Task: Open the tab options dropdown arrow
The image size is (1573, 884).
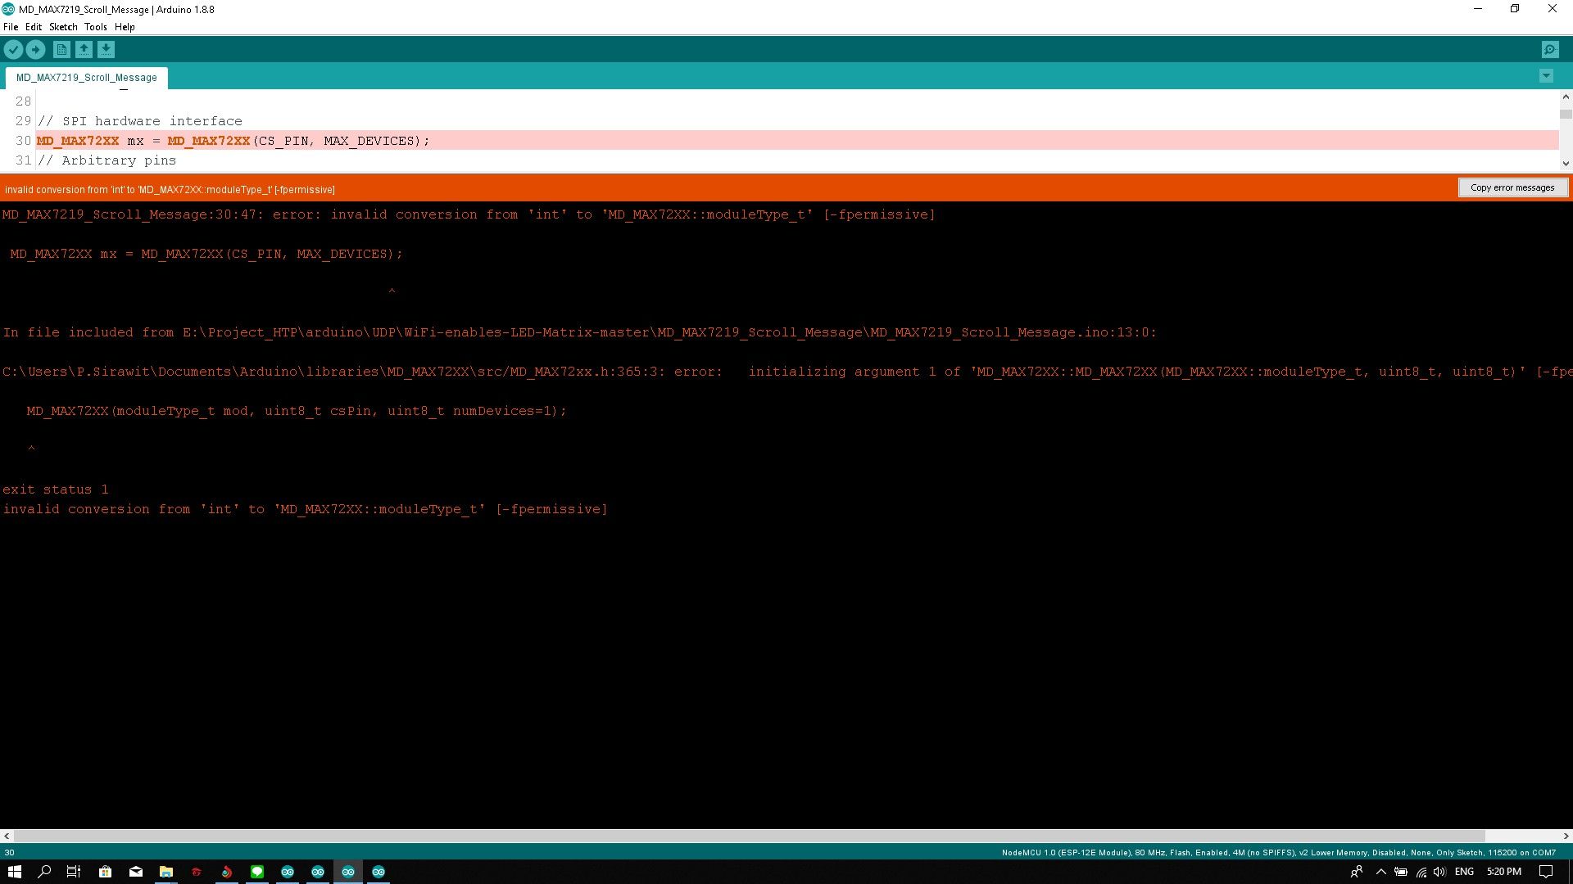Action: tap(1546, 76)
